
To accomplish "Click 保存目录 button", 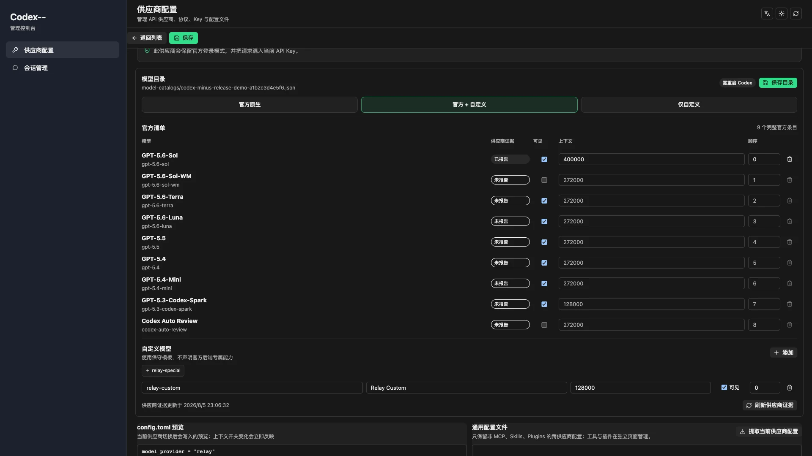I will tap(778, 83).
